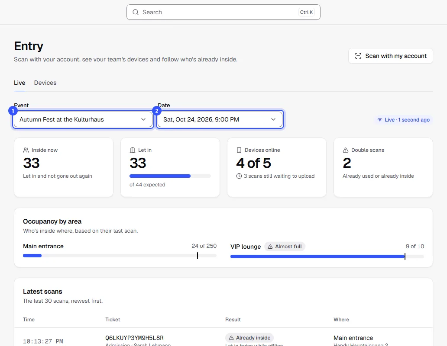Screen dimensions: 447x346
Task: Click the Result column header
Action: coord(233,320)
